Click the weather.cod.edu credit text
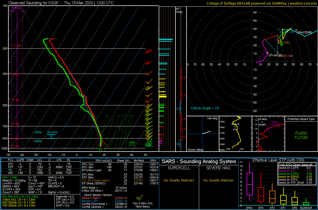Screen dimensions: 318x210 303,3
